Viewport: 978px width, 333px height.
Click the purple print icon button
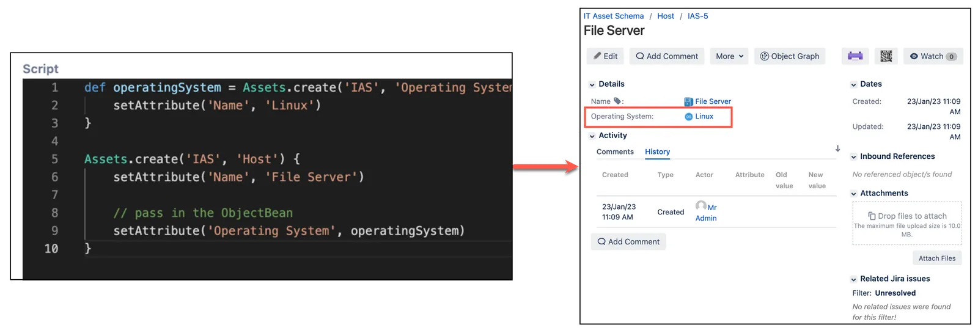(x=855, y=56)
